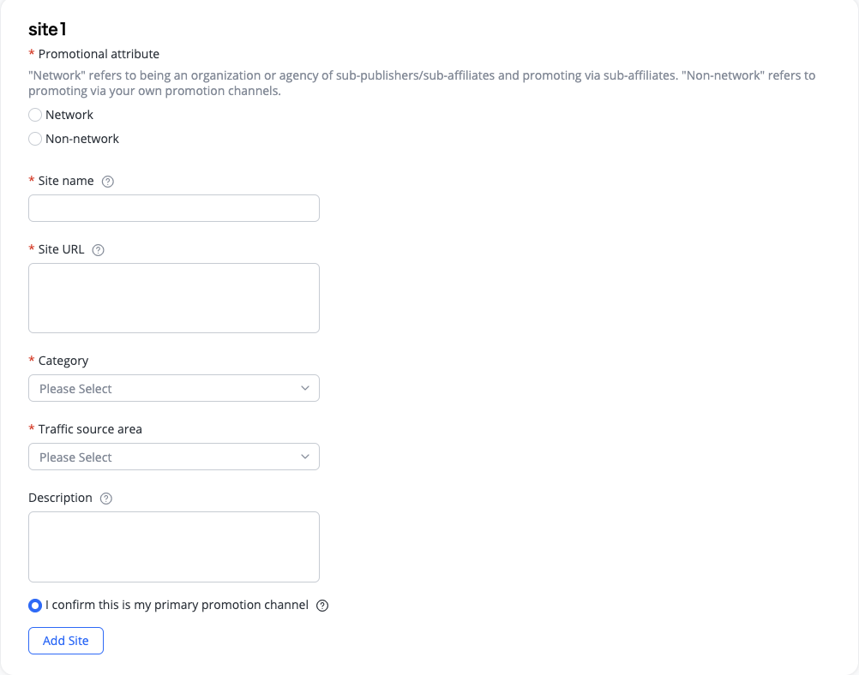Click inside the Description text box
859x675 pixels.
[174, 547]
